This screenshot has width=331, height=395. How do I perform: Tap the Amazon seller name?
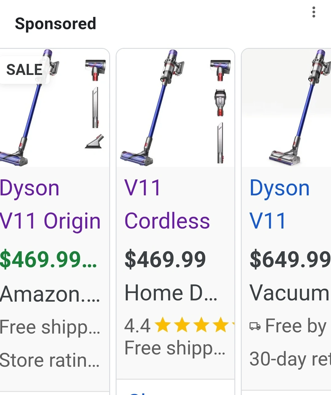[50, 294]
